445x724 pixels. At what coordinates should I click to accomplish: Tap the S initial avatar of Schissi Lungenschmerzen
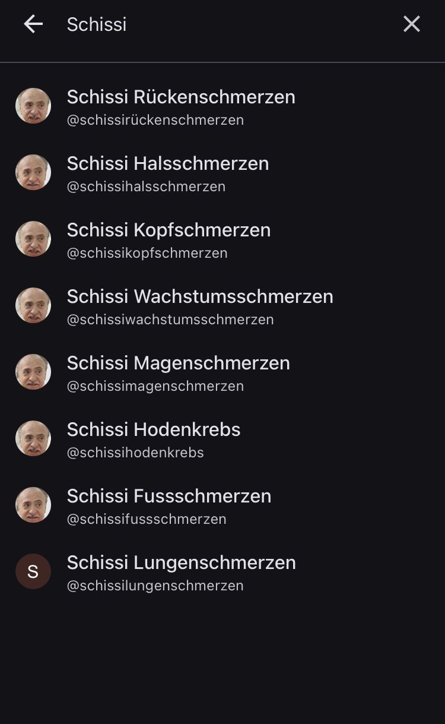click(33, 571)
